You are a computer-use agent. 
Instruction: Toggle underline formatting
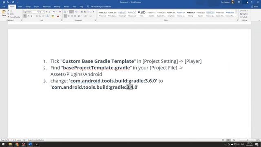pyautogui.click(x=31, y=16)
